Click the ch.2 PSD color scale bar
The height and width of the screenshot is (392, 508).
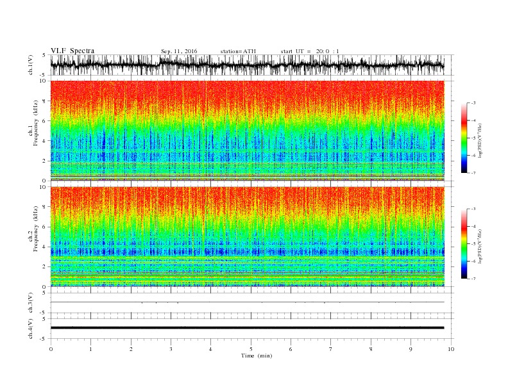464,244
